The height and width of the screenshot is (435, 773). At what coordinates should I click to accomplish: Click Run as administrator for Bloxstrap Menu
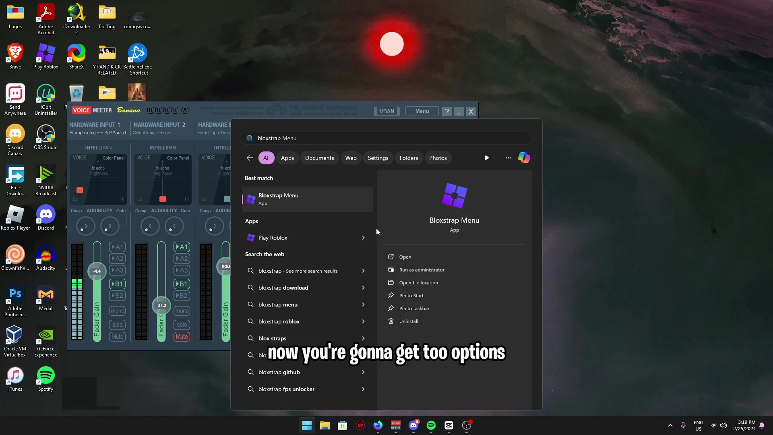421,269
